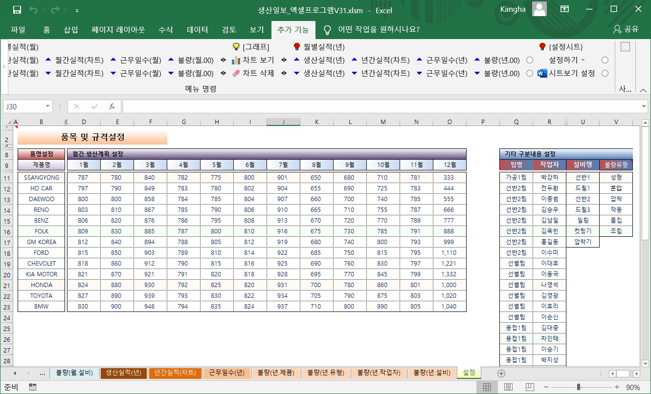
Task: Select the CHEVOLET product cell
Action: point(41,264)
